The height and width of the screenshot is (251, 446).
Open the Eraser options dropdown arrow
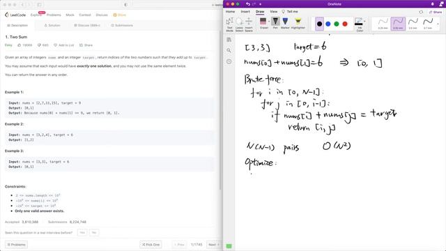coord(269,22)
